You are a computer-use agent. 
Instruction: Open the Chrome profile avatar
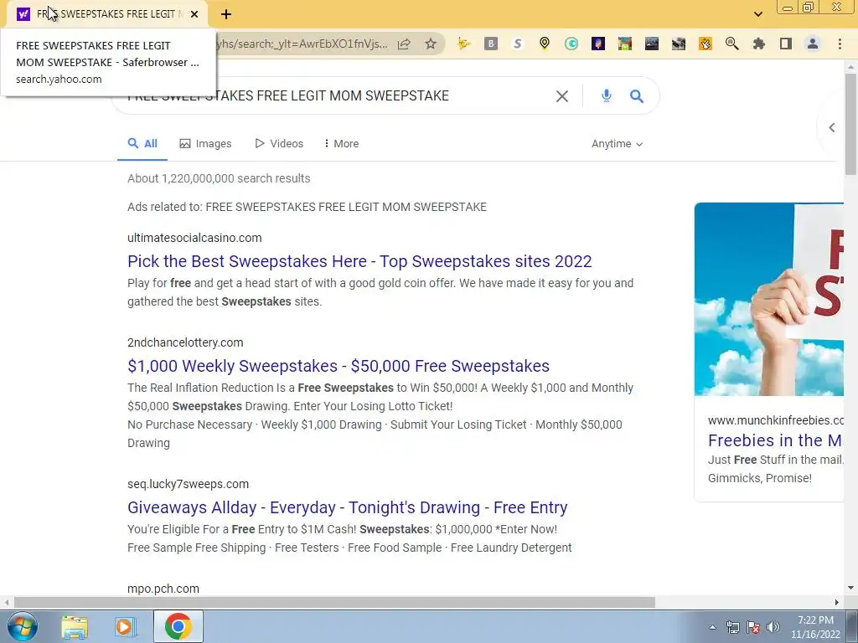click(x=813, y=44)
